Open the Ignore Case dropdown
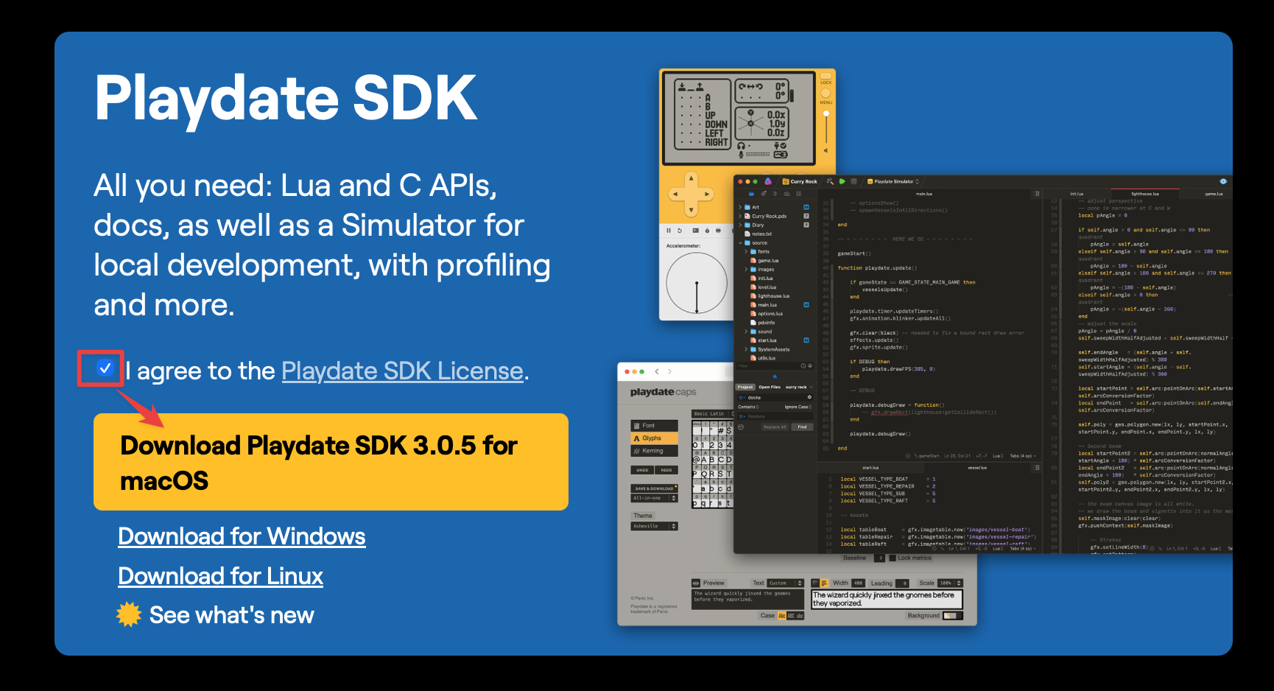 coord(798,407)
